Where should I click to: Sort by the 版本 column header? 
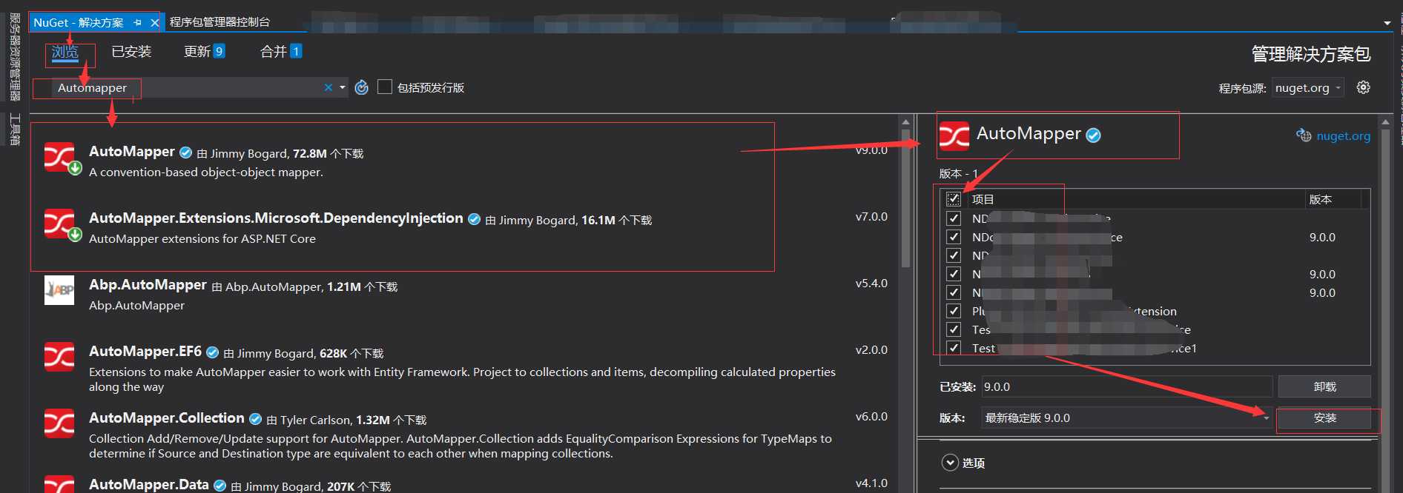(x=1321, y=199)
